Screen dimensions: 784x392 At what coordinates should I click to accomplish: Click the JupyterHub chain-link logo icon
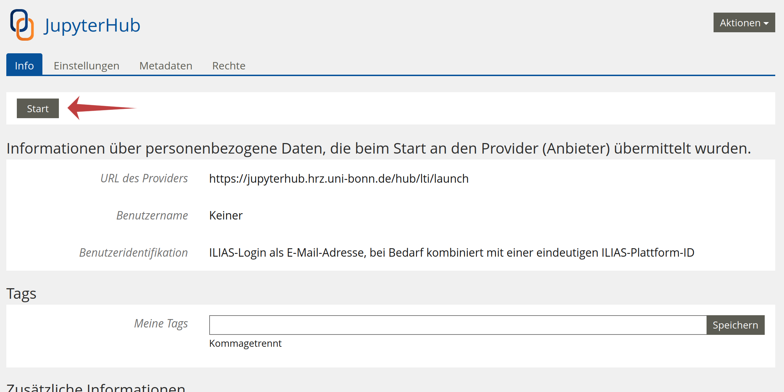[x=22, y=25]
